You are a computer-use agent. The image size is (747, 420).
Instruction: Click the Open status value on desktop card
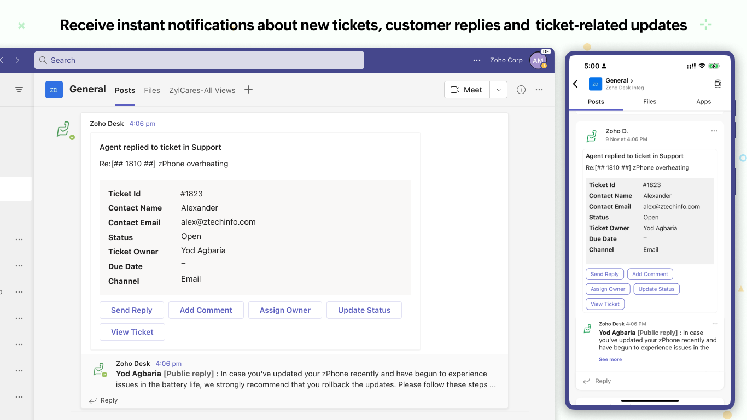click(191, 236)
